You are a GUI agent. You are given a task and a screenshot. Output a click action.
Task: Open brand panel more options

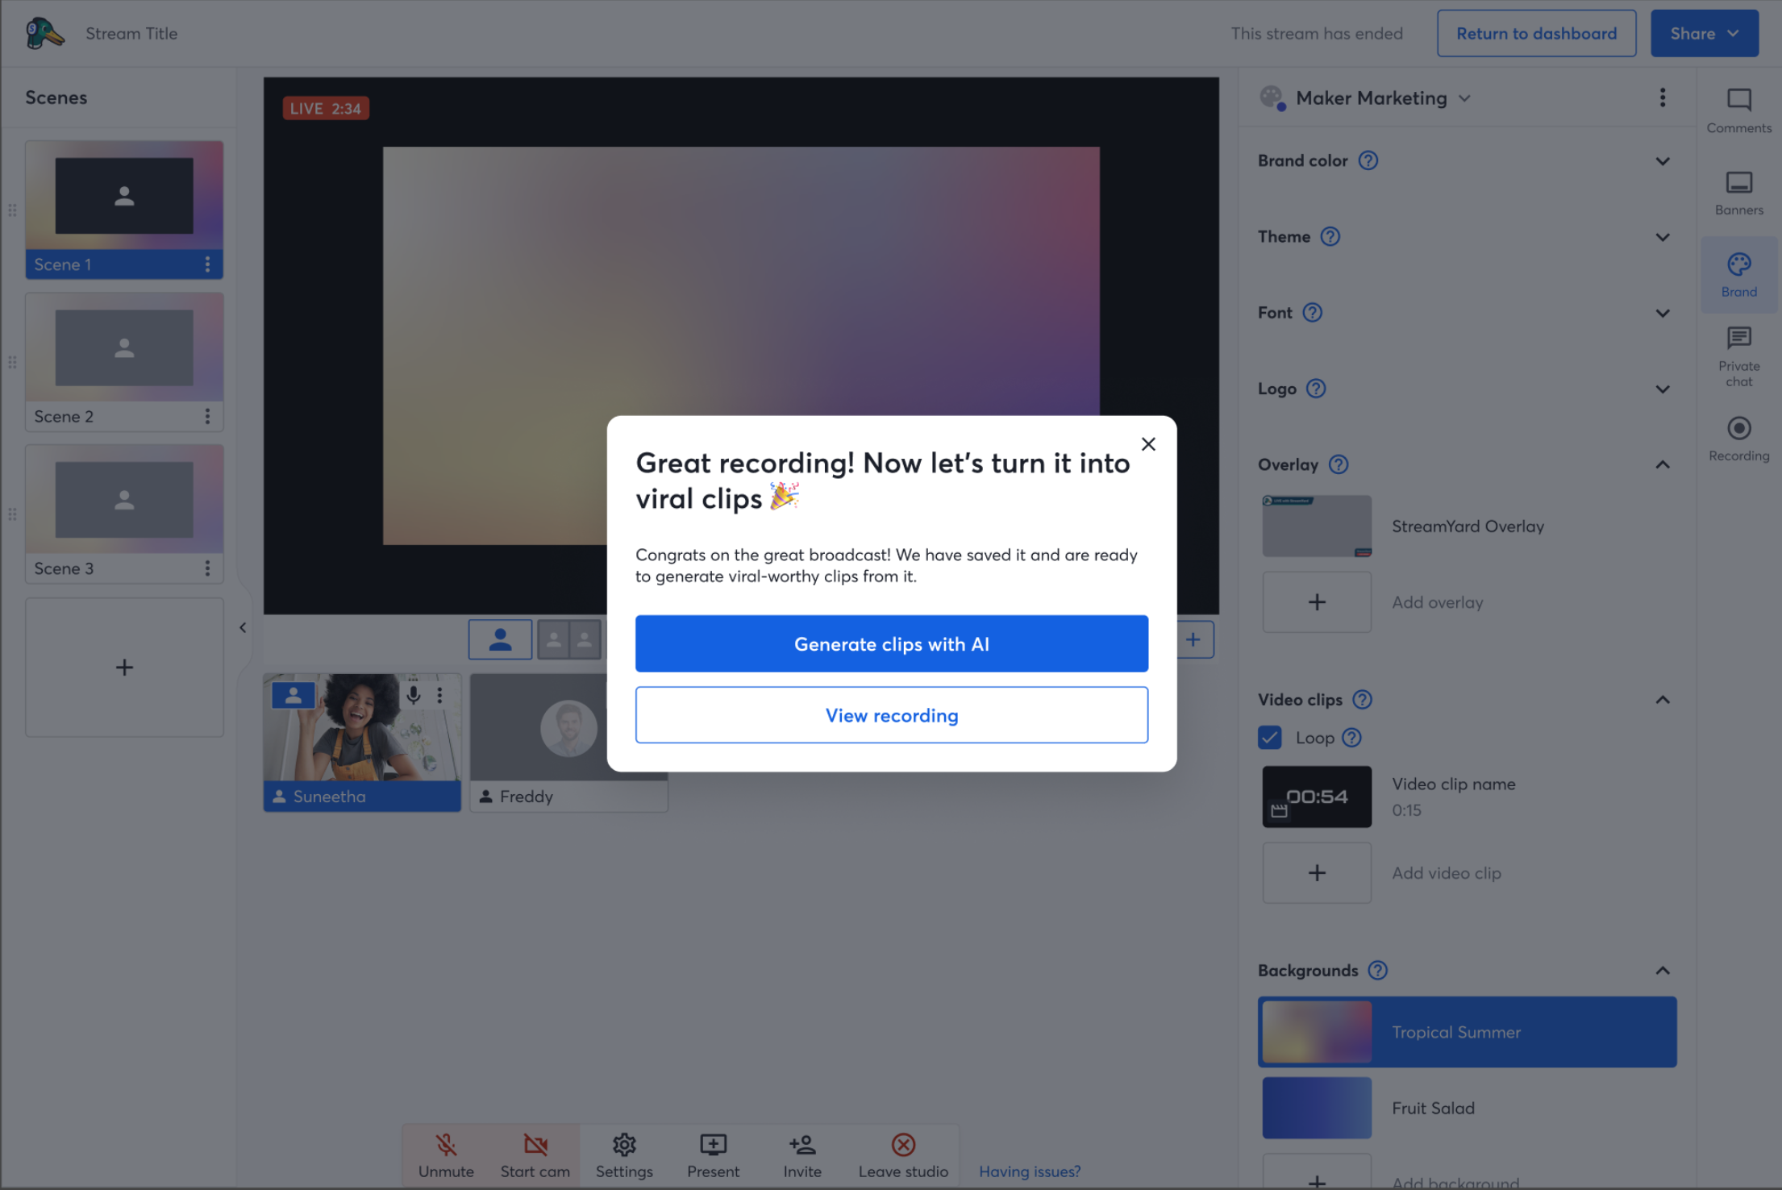pos(1662,98)
